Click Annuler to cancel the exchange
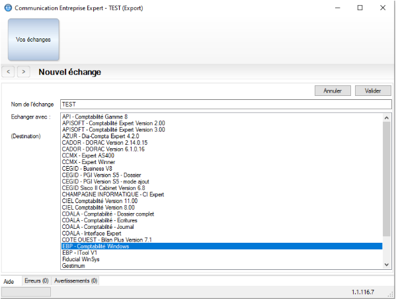The image size is (396, 299). tap(333, 91)
